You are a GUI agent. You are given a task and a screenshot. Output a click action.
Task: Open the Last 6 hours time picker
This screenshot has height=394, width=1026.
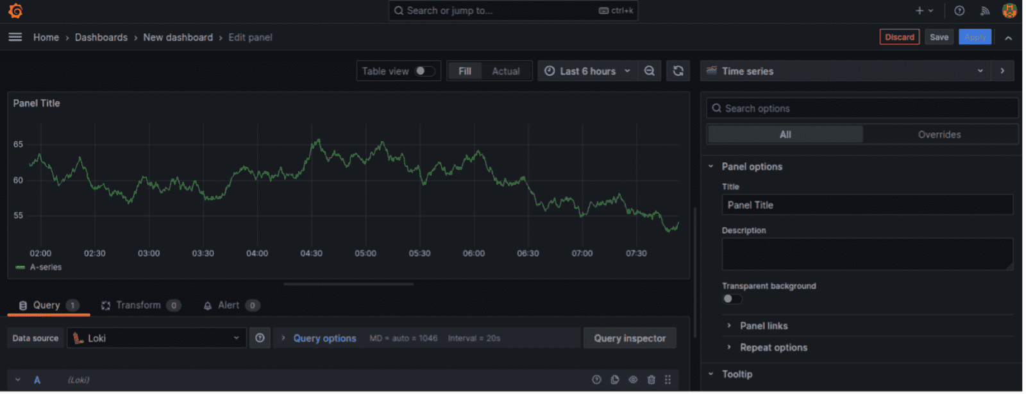(587, 71)
